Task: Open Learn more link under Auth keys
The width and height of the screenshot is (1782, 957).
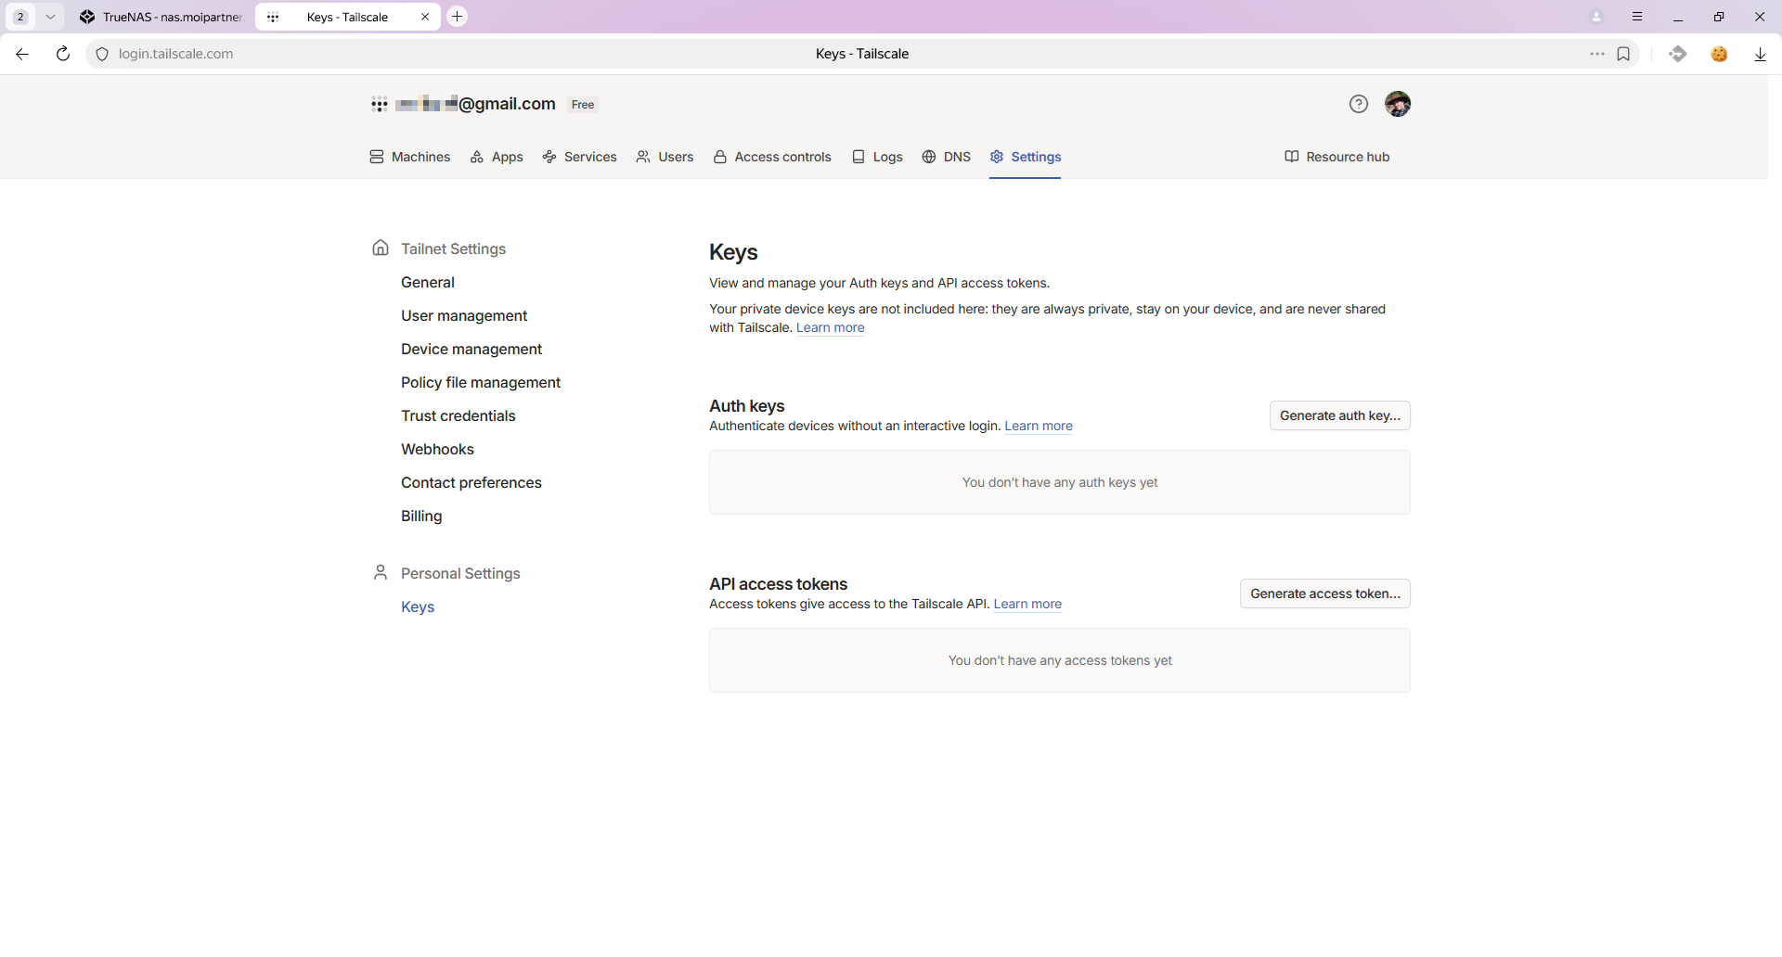Action: (x=1038, y=426)
